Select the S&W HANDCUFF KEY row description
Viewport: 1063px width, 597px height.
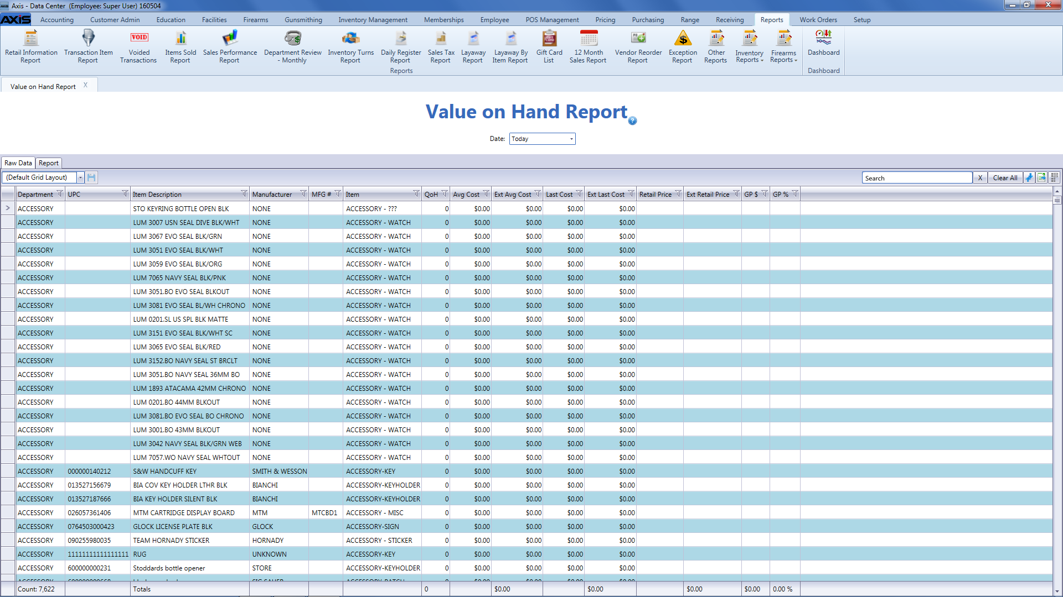pos(190,472)
